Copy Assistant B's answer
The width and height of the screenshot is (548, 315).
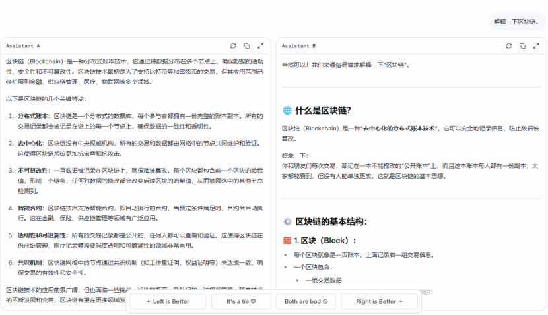click(522, 46)
